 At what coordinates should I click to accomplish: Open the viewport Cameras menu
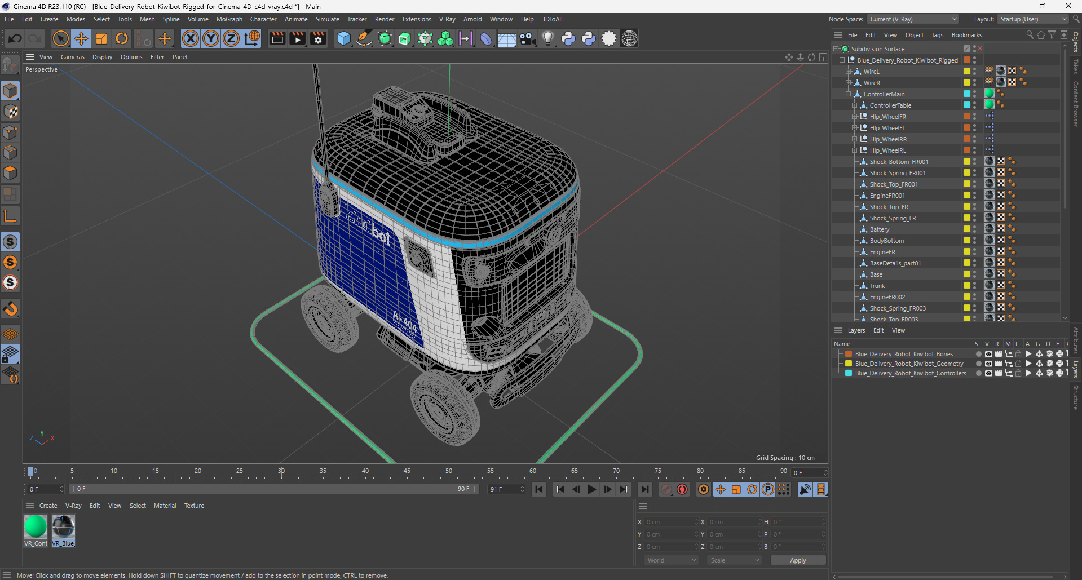pos(72,57)
